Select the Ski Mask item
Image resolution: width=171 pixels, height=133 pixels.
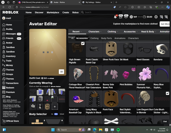[128, 49]
